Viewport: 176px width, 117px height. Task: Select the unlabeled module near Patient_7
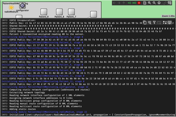tap(94, 14)
